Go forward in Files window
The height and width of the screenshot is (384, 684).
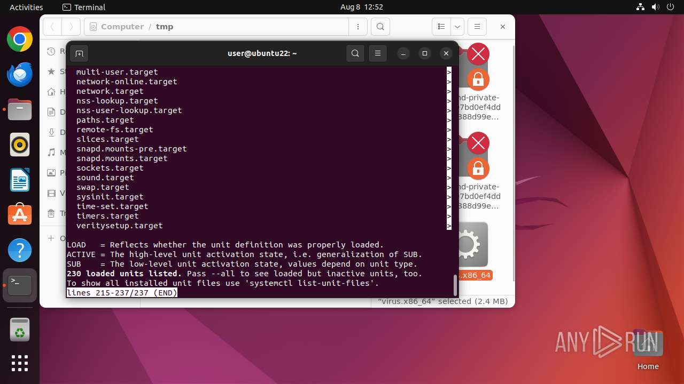[71, 27]
